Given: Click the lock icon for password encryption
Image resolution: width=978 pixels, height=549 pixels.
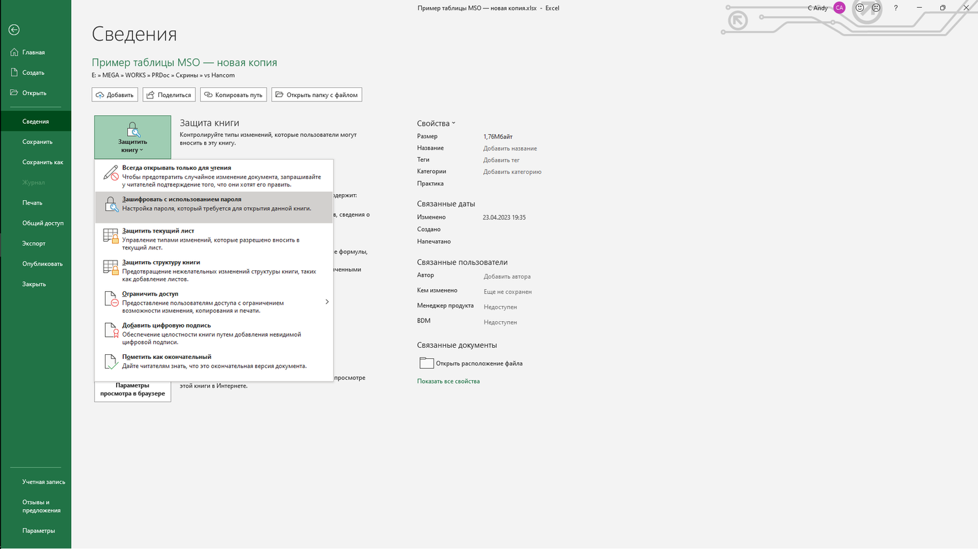Looking at the screenshot, I should pos(111,204).
